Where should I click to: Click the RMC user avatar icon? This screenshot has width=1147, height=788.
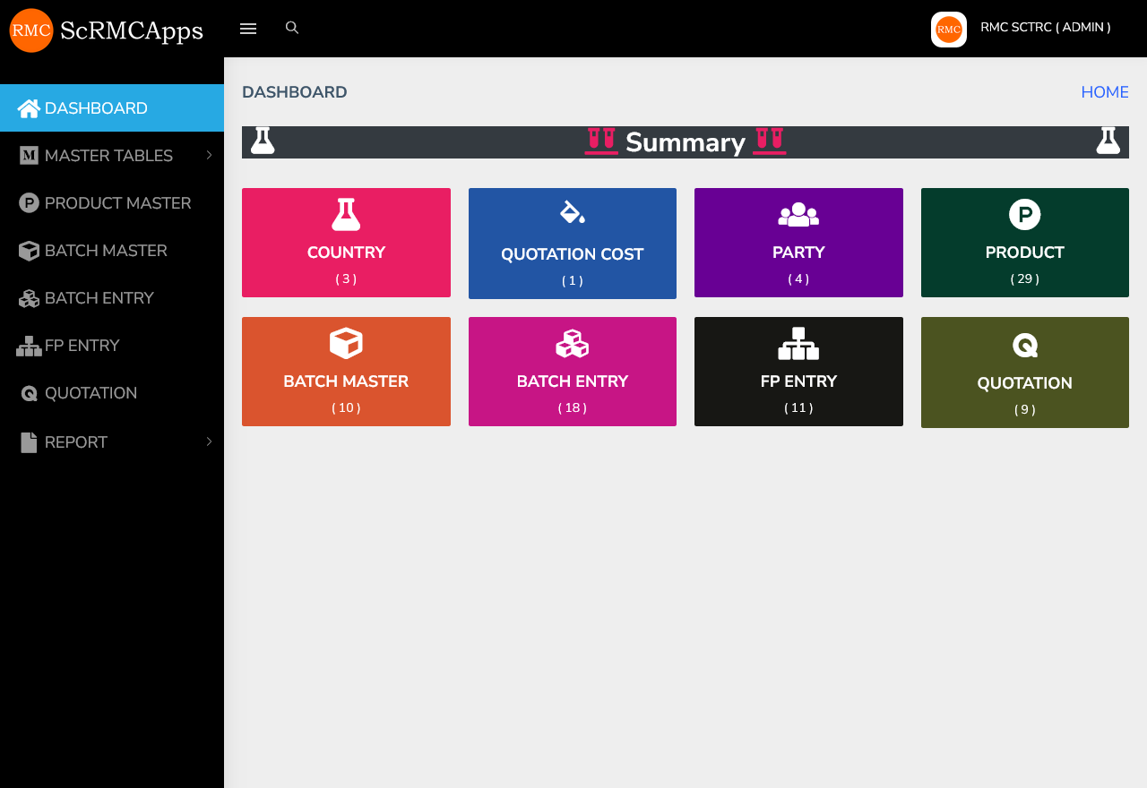(x=948, y=30)
